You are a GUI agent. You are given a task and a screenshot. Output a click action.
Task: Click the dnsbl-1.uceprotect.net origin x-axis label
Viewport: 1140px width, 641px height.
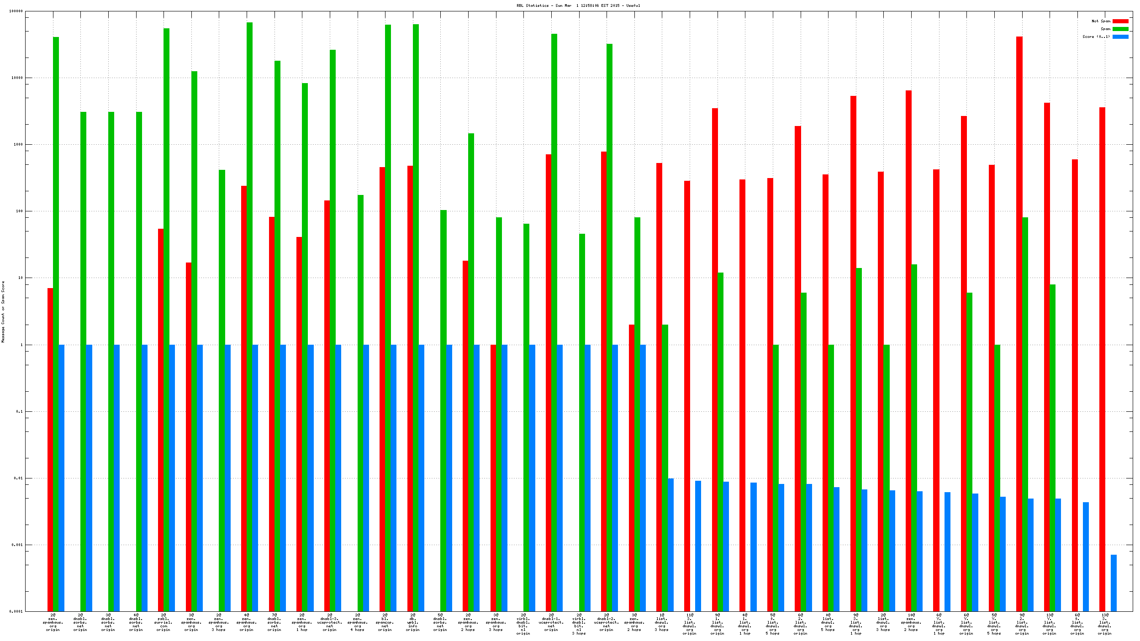click(x=551, y=623)
